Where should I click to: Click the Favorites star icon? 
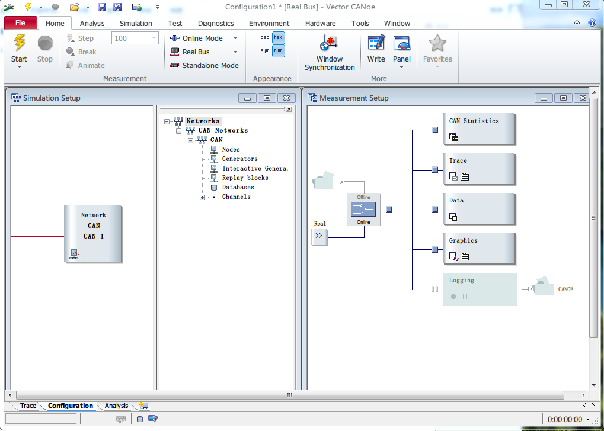tap(437, 44)
